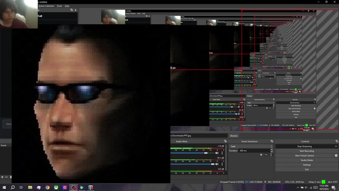This screenshot has width=339, height=191.
Task: Click Stop Streaming button
Action: click(305, 146)
